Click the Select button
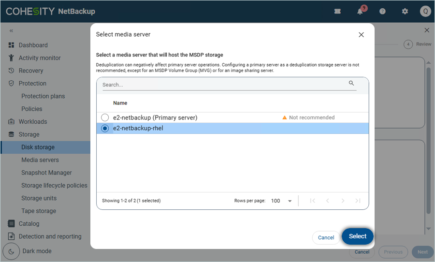 point(358,236)
